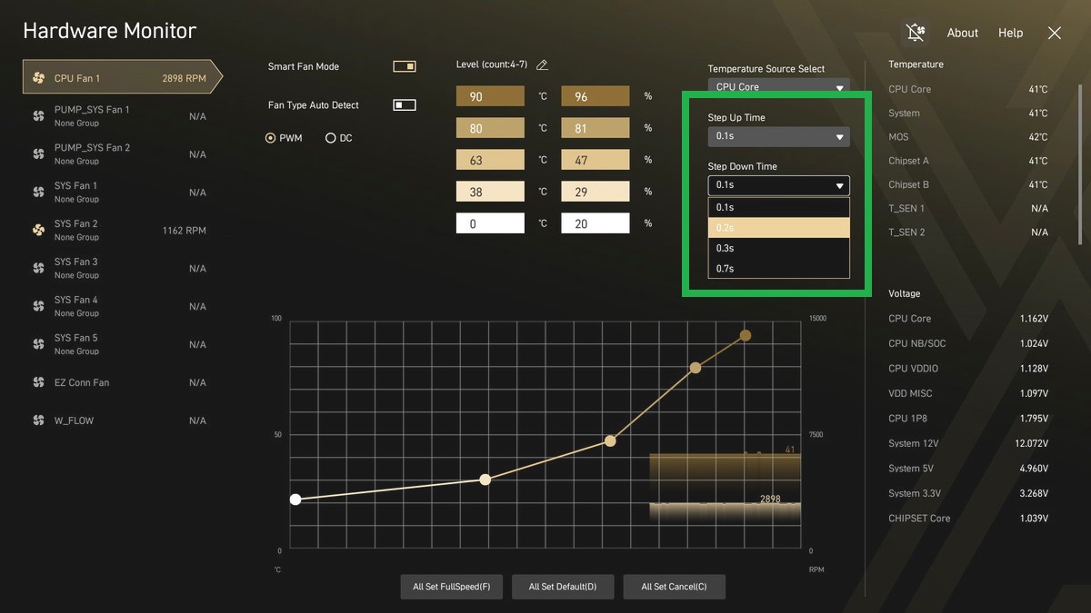Select the W_FLOW fan icon
The height and width of the screenshot is (613, 1091).
38,421
